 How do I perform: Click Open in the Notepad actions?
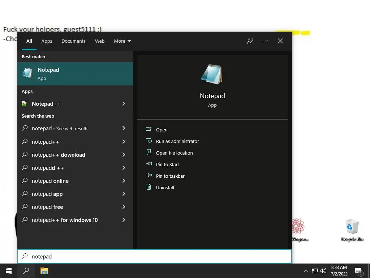click(x=162, y=130)
